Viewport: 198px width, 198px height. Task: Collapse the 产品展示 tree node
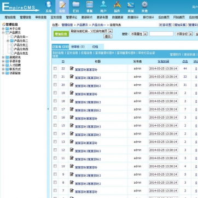point(3,33)
